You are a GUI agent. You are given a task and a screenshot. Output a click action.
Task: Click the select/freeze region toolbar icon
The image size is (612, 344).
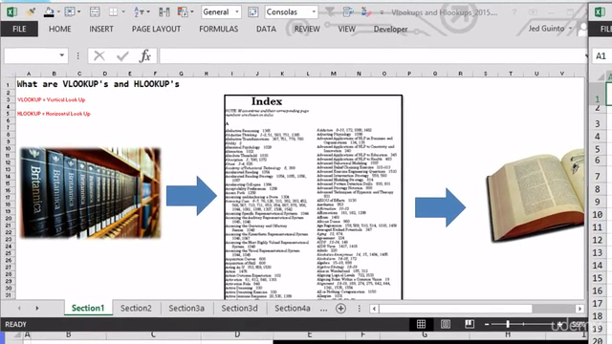tap(70, 11)
